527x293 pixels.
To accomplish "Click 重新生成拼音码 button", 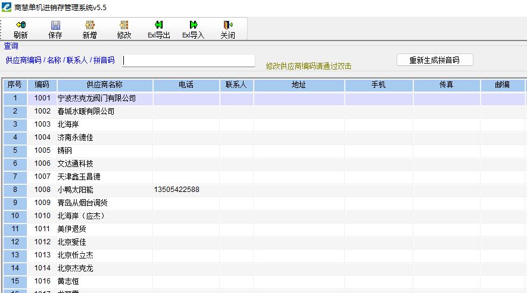I will (435, 60).
